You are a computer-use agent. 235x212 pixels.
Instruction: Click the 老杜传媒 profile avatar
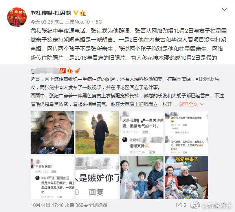17,17
